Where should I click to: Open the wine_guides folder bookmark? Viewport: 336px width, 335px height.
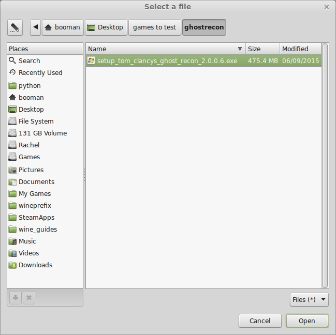[x=45, y=230]
